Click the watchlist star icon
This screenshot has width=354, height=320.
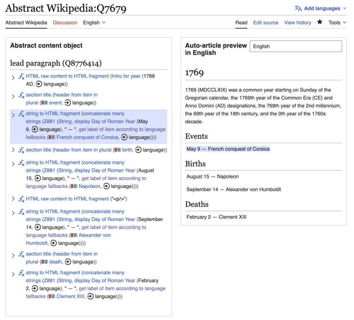click(320, 22)
